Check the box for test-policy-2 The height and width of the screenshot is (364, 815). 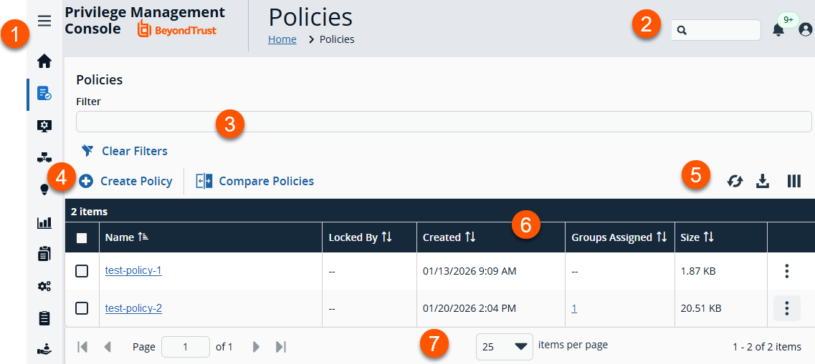[x=82, y=308]
